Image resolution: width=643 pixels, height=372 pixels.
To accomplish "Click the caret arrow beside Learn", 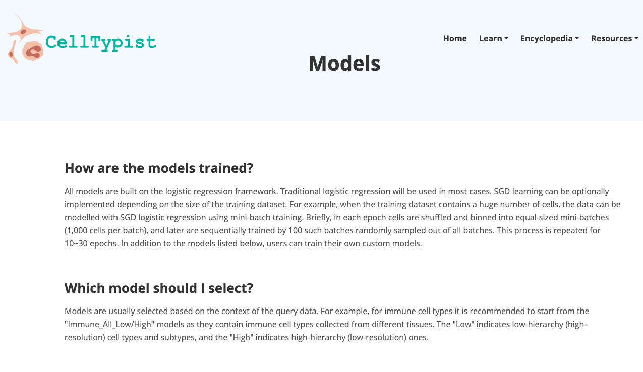I will coord(506,39).
